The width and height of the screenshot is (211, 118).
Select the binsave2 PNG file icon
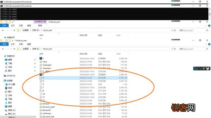41,110
